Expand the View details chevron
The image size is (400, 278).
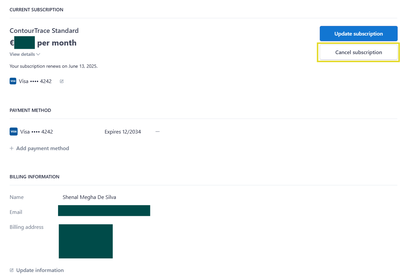[38, 54]
